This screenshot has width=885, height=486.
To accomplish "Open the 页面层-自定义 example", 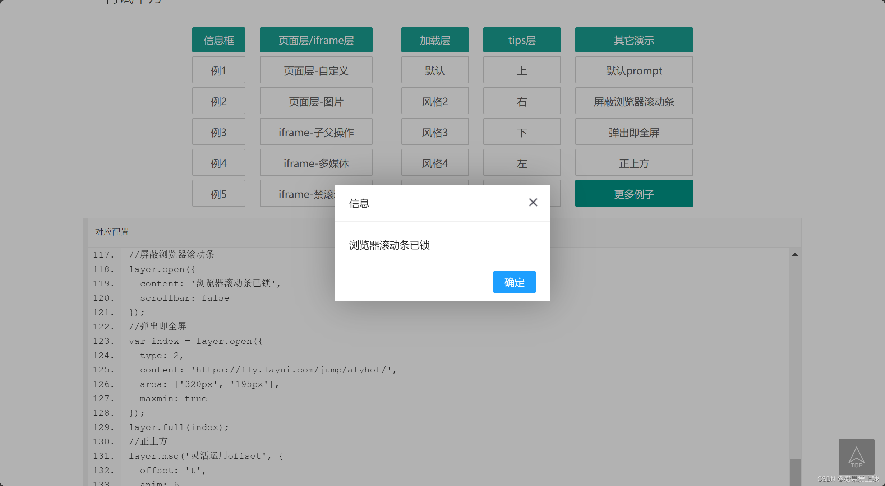I will 316,70.
